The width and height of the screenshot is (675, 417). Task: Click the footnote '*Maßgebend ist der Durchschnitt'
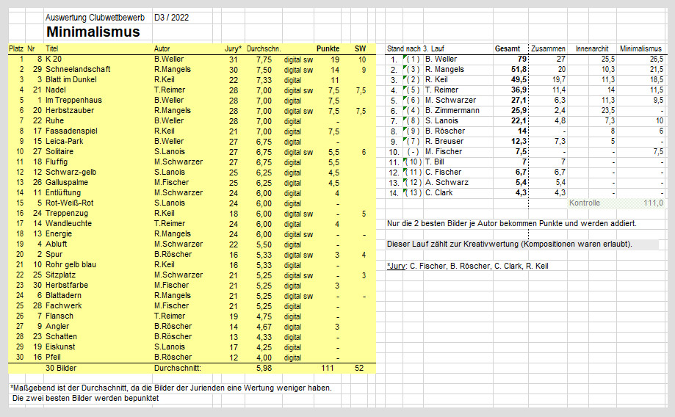coord(171,388)
